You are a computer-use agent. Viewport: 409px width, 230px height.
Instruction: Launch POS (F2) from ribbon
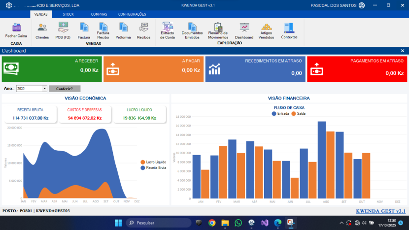click(63, 31)
